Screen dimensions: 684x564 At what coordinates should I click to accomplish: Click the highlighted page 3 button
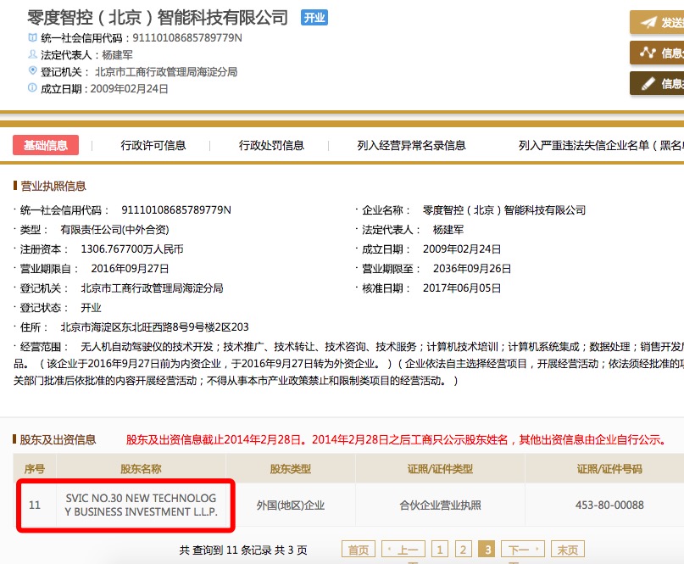pyautogui.click(x=487, y=550)
